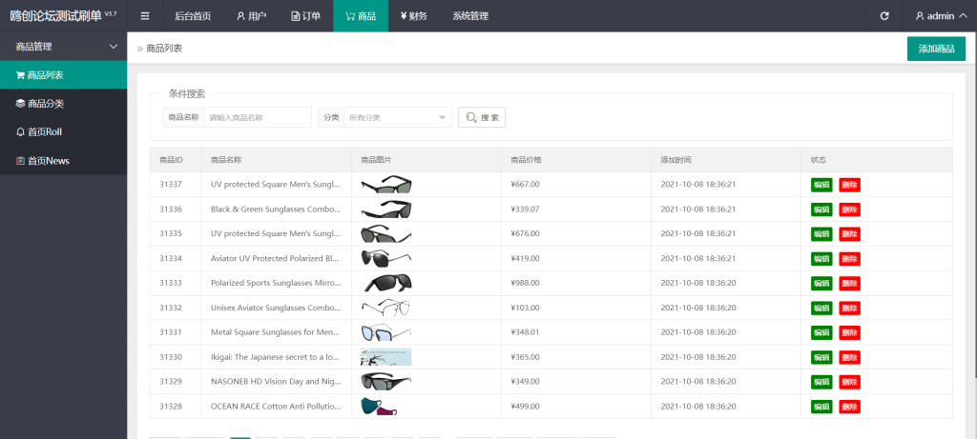977x439 pixels.
Task: Click the price ¥988.00
Action: point(525,283)
